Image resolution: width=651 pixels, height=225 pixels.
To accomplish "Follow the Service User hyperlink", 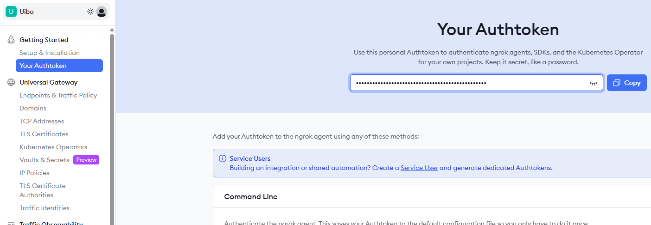I will [x=419, y=168].
